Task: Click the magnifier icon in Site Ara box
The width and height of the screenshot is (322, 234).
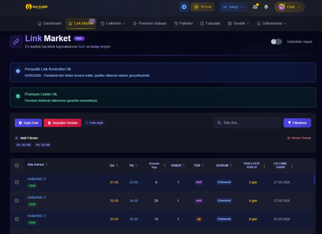Action: (219, 123)
